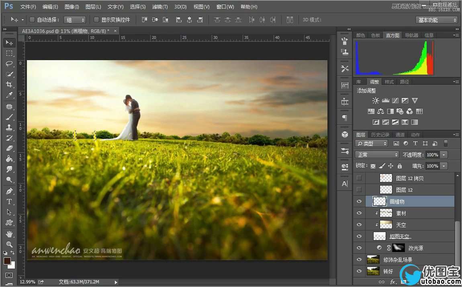
Task: Pick the Eyedropper tool
Action: [9, 95]
